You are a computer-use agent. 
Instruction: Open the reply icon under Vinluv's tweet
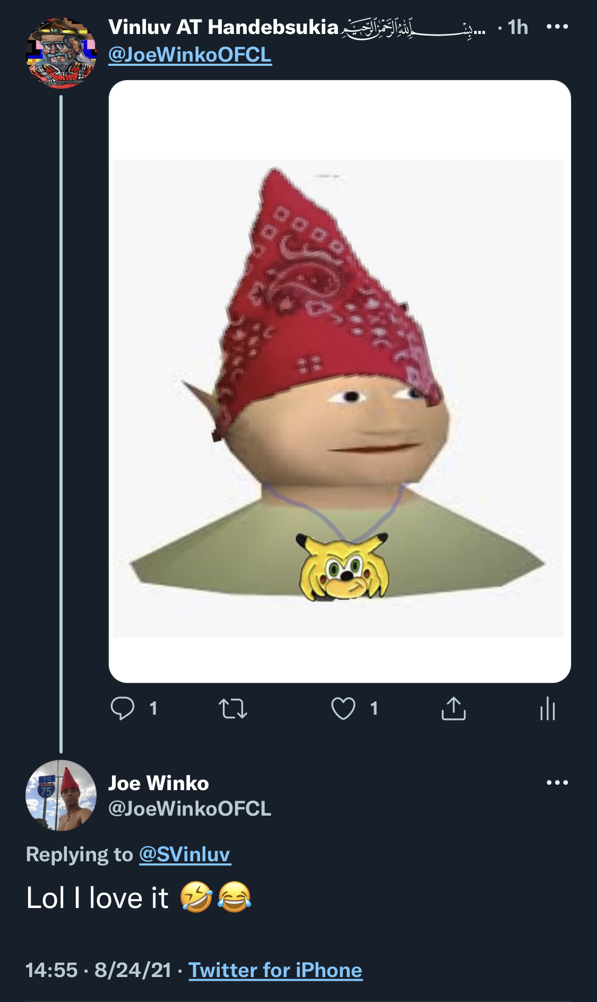pos(122,708)
